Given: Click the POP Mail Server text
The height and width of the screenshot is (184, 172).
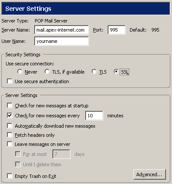Looking at the screenshot, I should click(x=51, y=21).
